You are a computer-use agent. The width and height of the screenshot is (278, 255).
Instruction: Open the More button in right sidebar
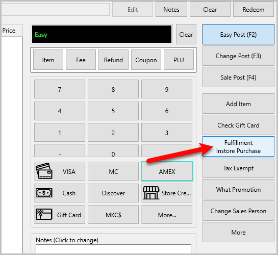pos(238,232)
